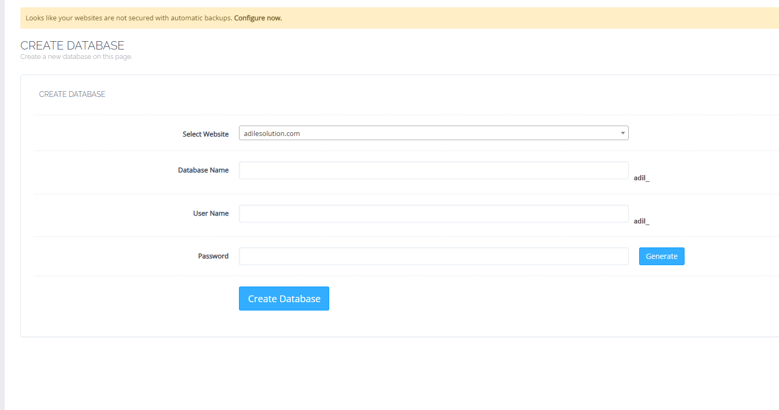Click the 'User Name' field label
Screen dimensions: 779x410
[x=211, y=213]
